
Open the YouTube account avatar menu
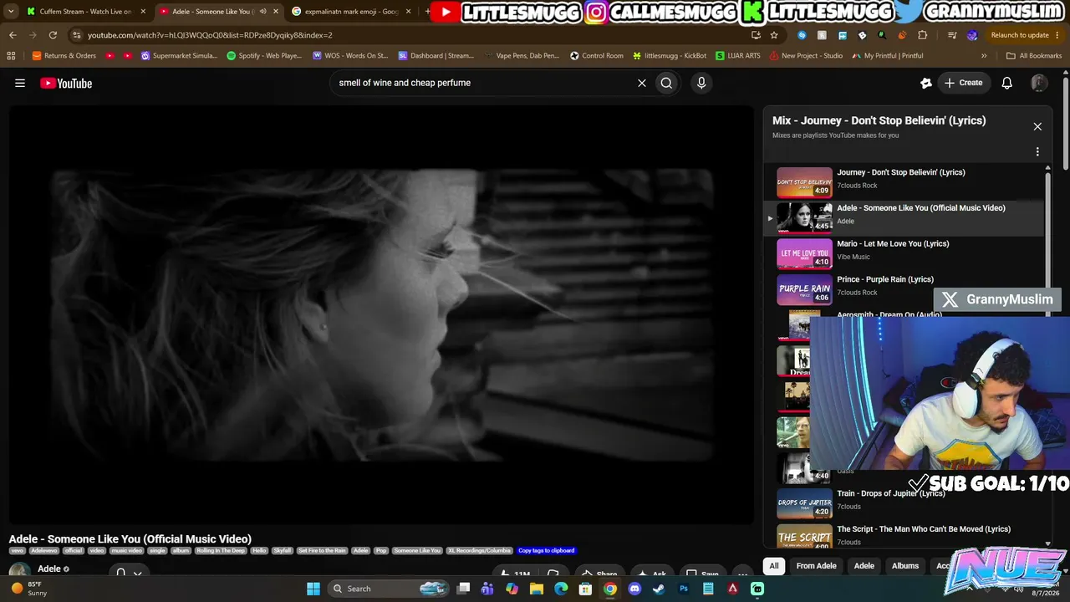point(1039,83)
